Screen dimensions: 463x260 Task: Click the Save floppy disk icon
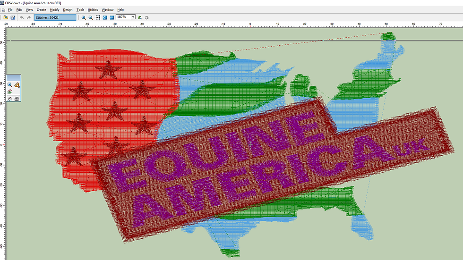click(13, 17)
